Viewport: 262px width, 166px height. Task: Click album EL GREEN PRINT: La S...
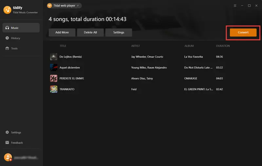[198, 89]
